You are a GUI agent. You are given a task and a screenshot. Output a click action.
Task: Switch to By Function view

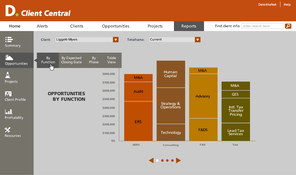point(48,60)
